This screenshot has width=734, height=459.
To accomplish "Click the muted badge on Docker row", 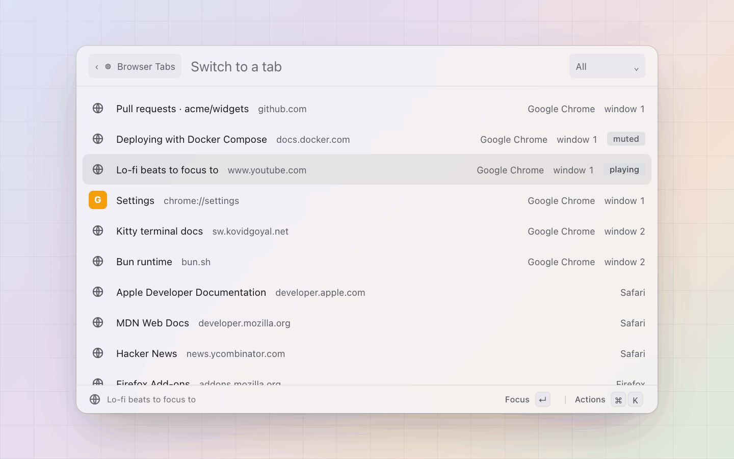I will 626,139.
